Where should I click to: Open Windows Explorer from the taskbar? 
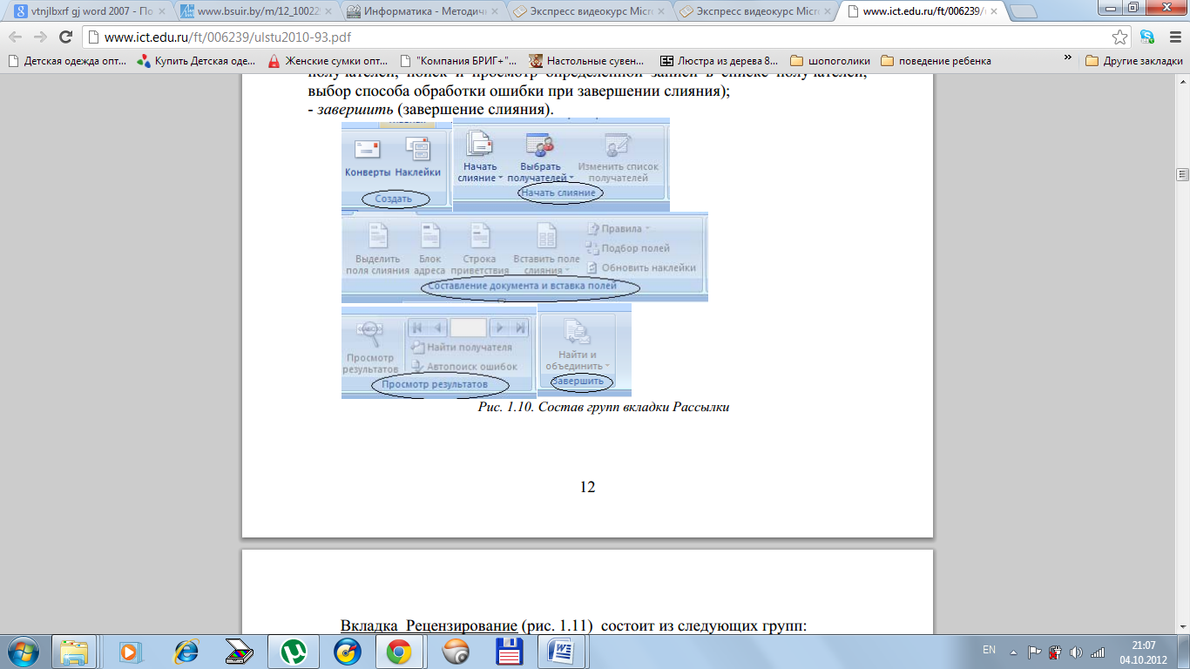point(74,651)
